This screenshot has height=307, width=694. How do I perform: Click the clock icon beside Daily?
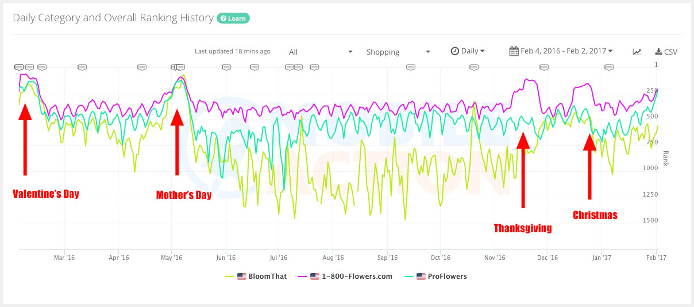tap(454, 51)
